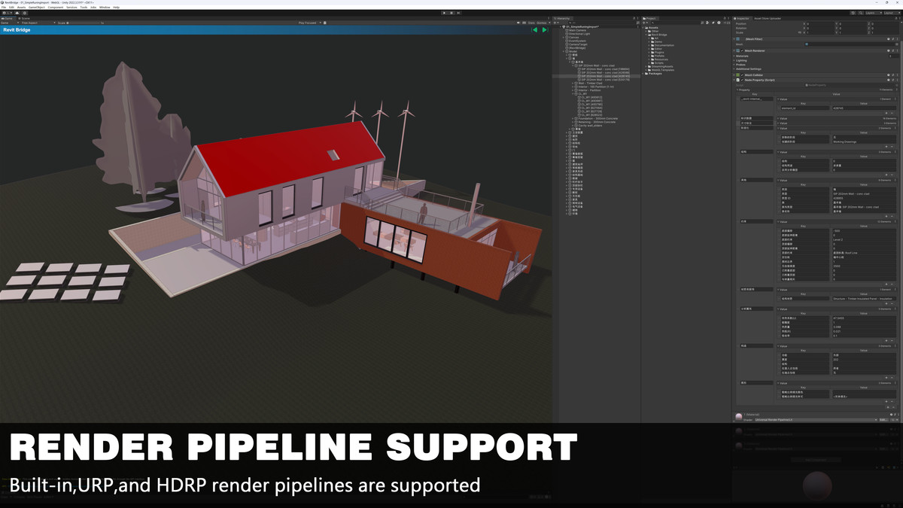The height and width of the screenshot is (508, 903).
Task: Click the Project panel plus icon
Action: (646, 23)
